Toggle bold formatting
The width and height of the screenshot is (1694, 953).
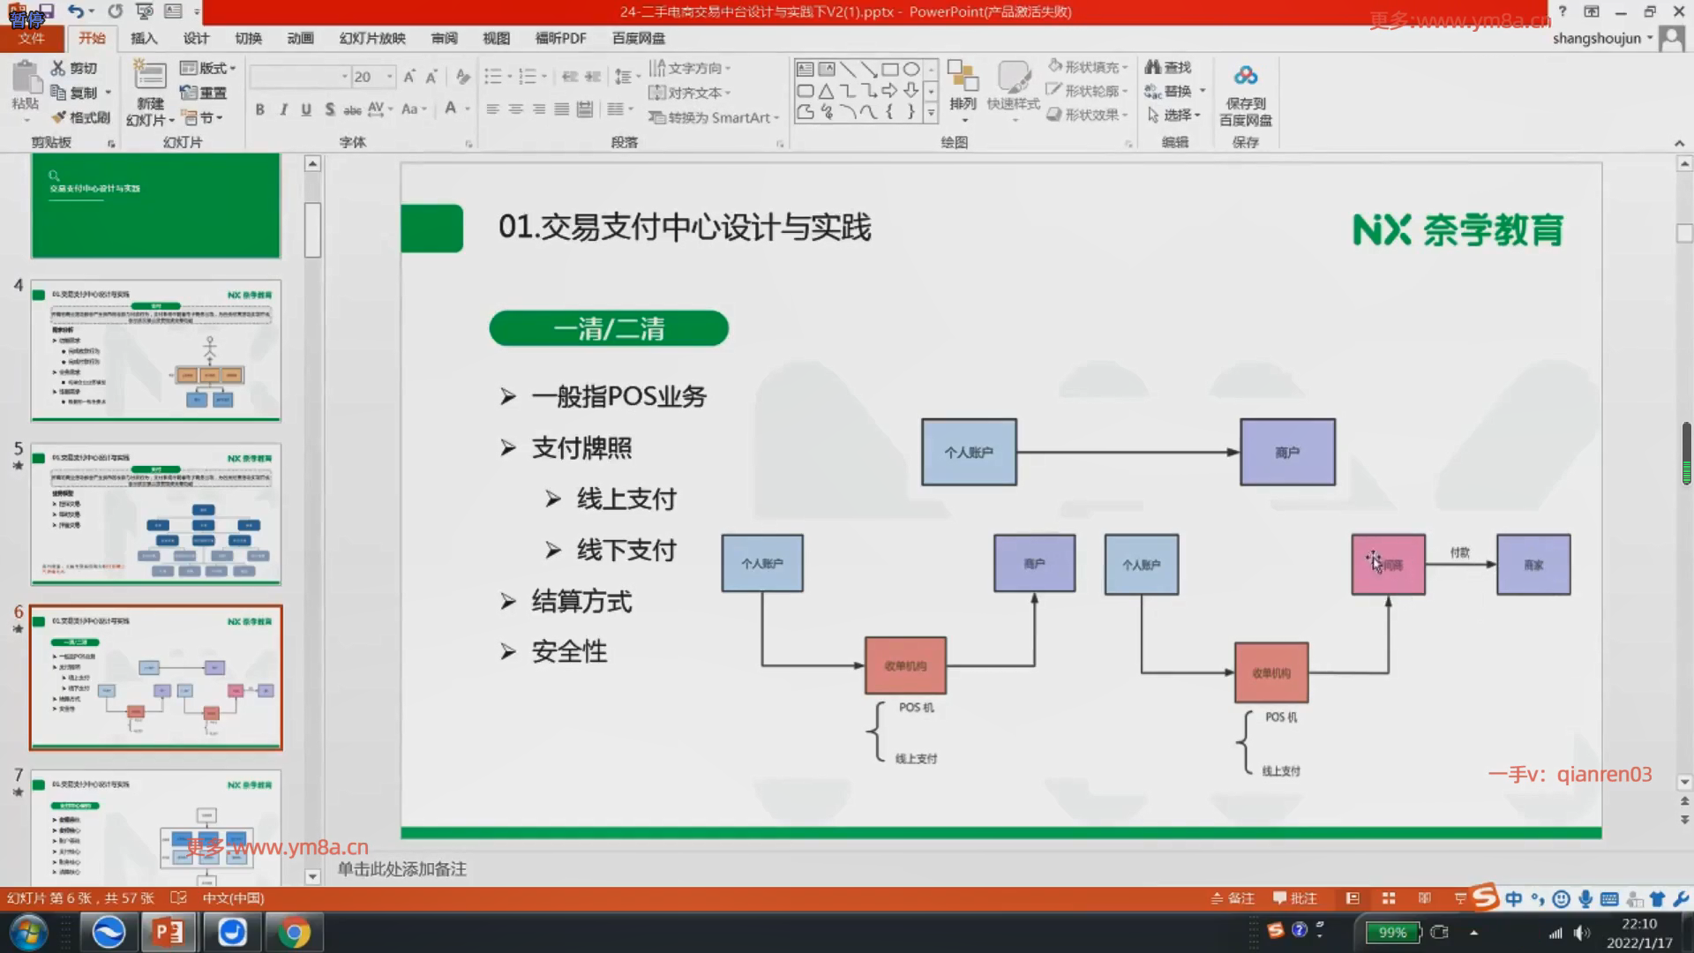[x=259, y=109]
